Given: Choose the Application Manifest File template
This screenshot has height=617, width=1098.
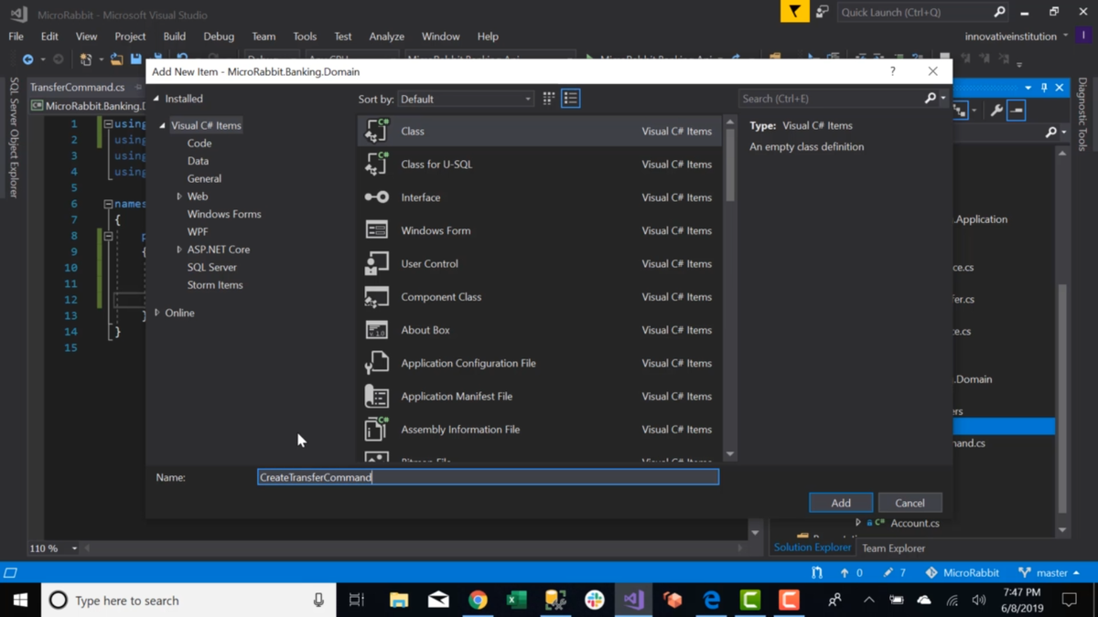Looking at the screenshot, I should [x=540, y=396].
